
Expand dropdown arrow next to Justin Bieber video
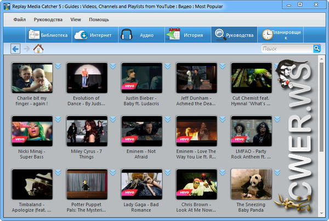(167, 67)
